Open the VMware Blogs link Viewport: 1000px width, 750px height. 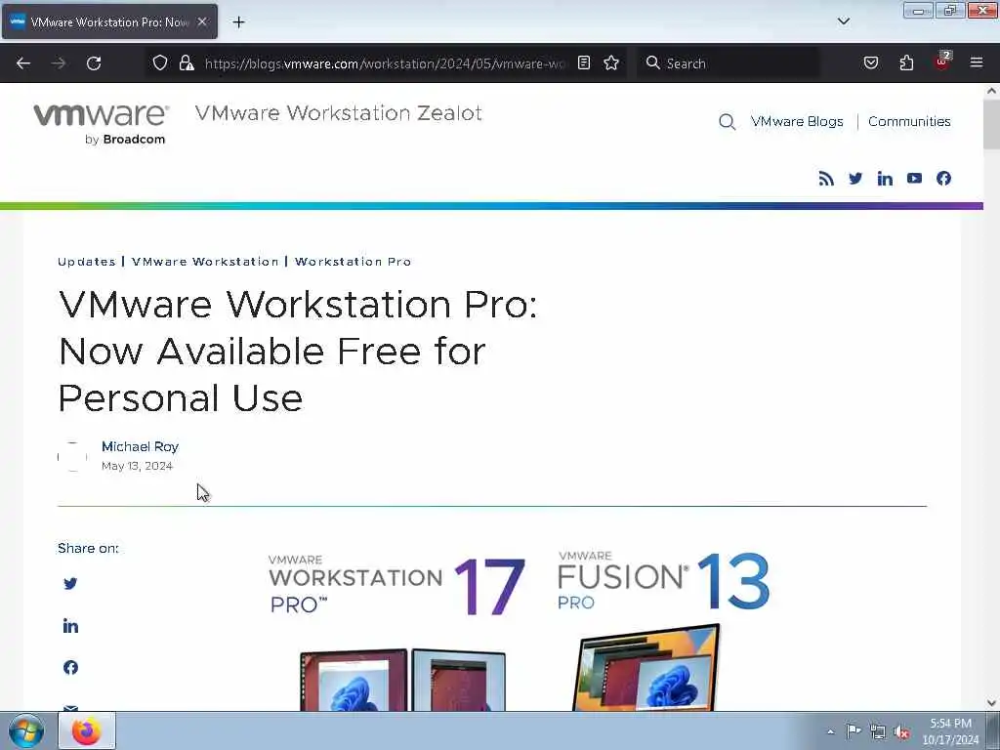tap(797, 121)
